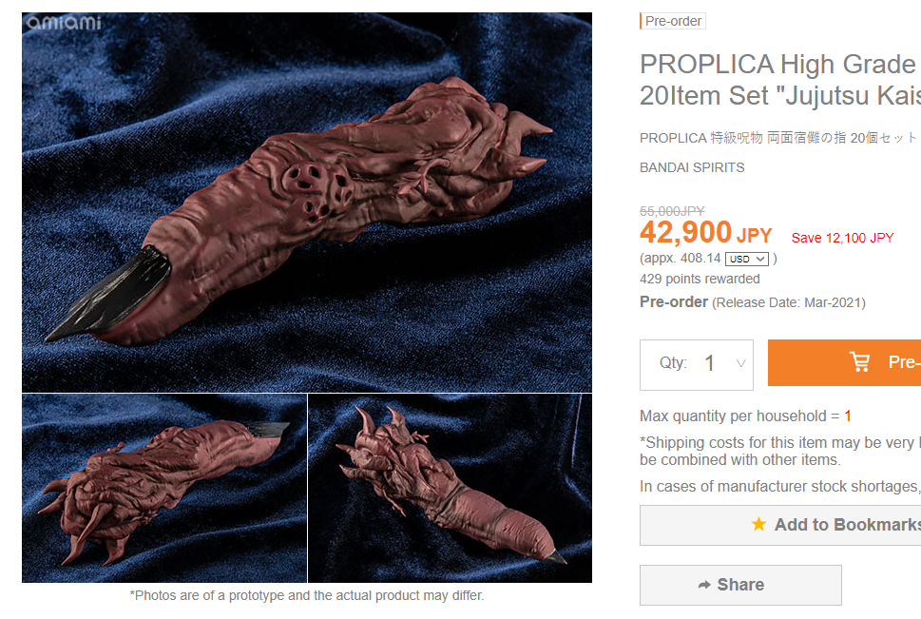Click the shopping cart icon on the pre-order button
The height and width of the screenshot is (619, 921).
coord(860,361)
